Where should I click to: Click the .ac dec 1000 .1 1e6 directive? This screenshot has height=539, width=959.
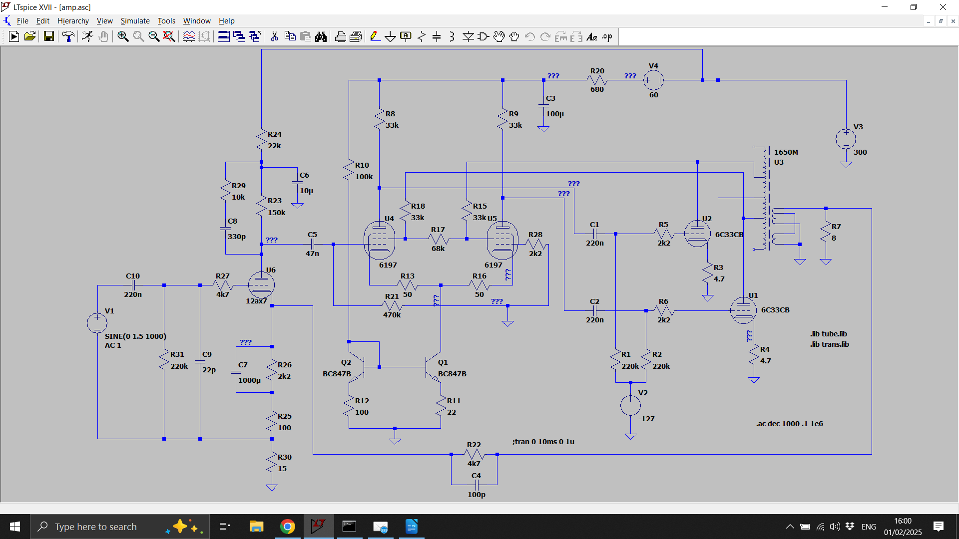789,423
